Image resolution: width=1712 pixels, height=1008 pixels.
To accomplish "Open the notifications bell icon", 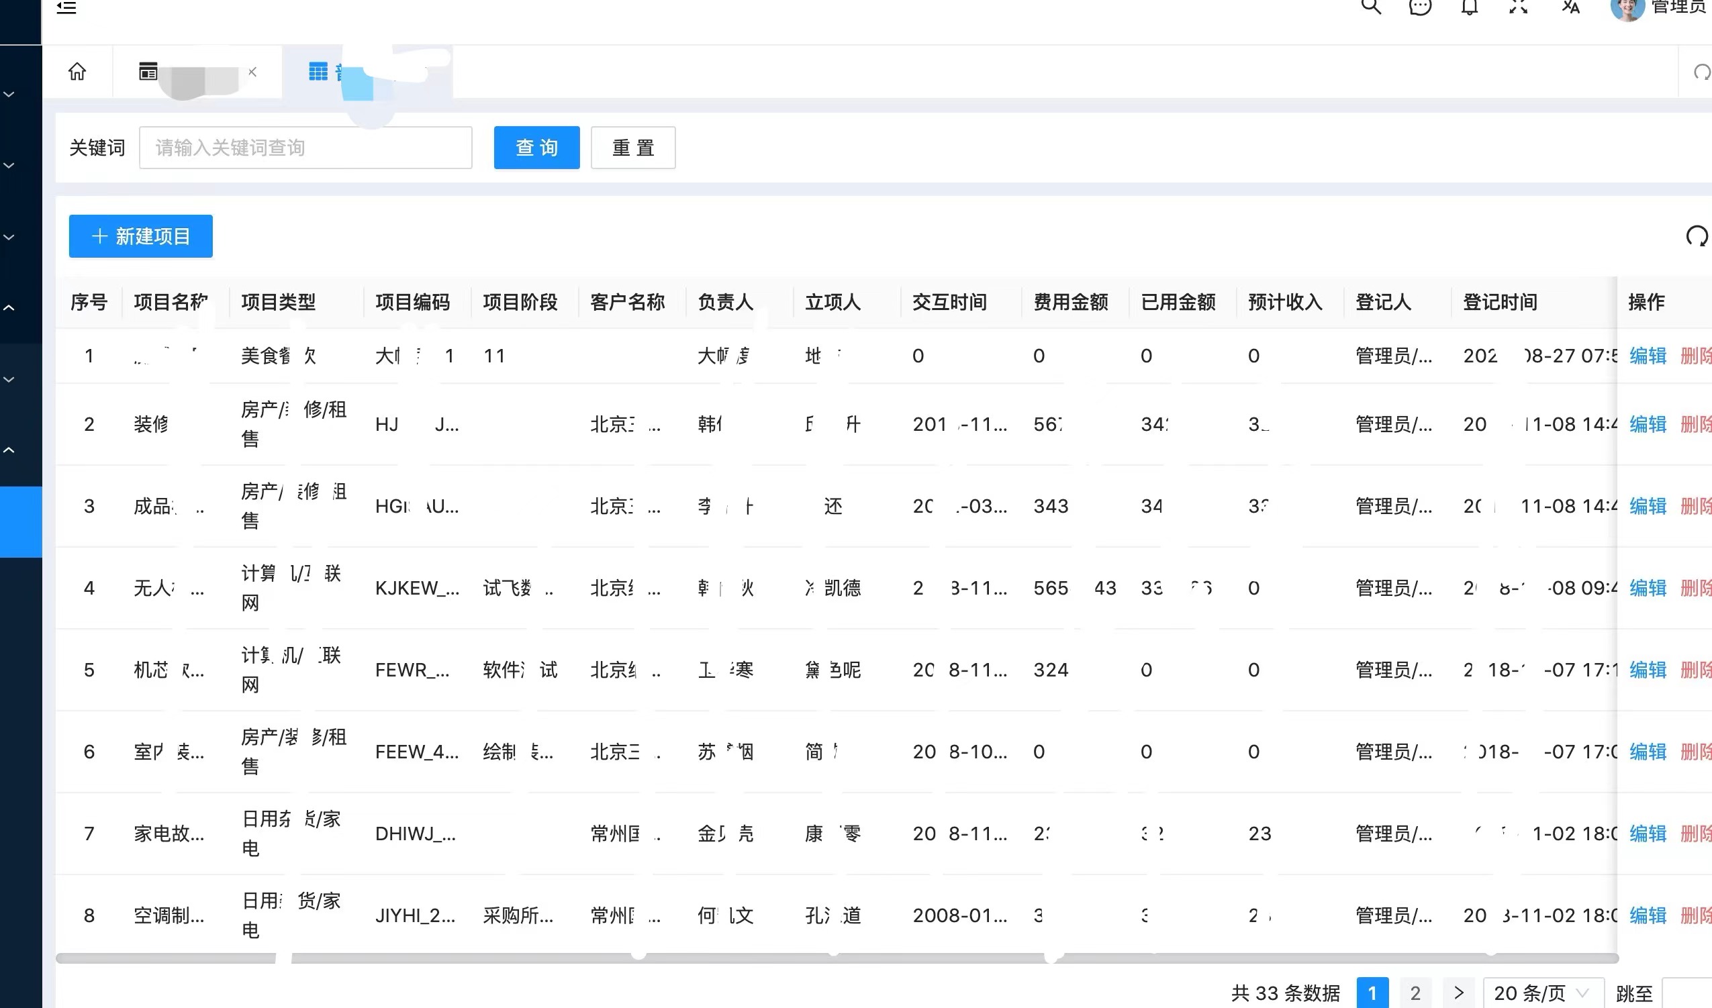I will click(1470, 7).
